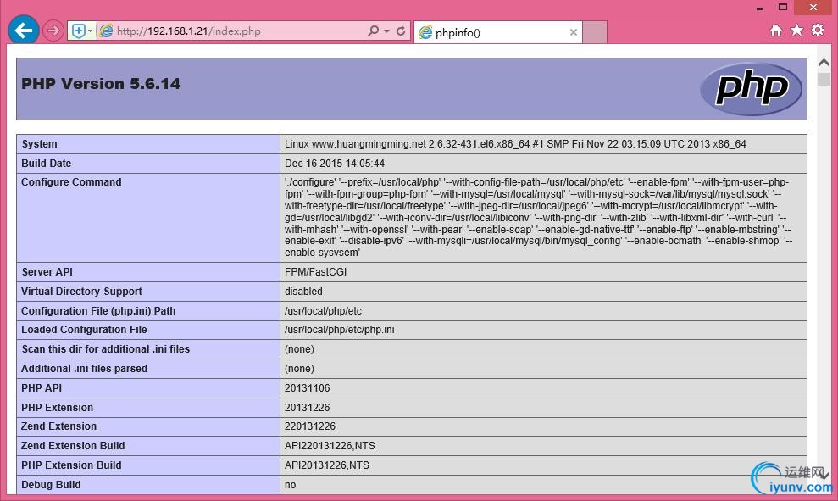The height and width of the screenshot is (501, 838).
Task: Close the phpinfo() tab
Action: tap(574, 32)
